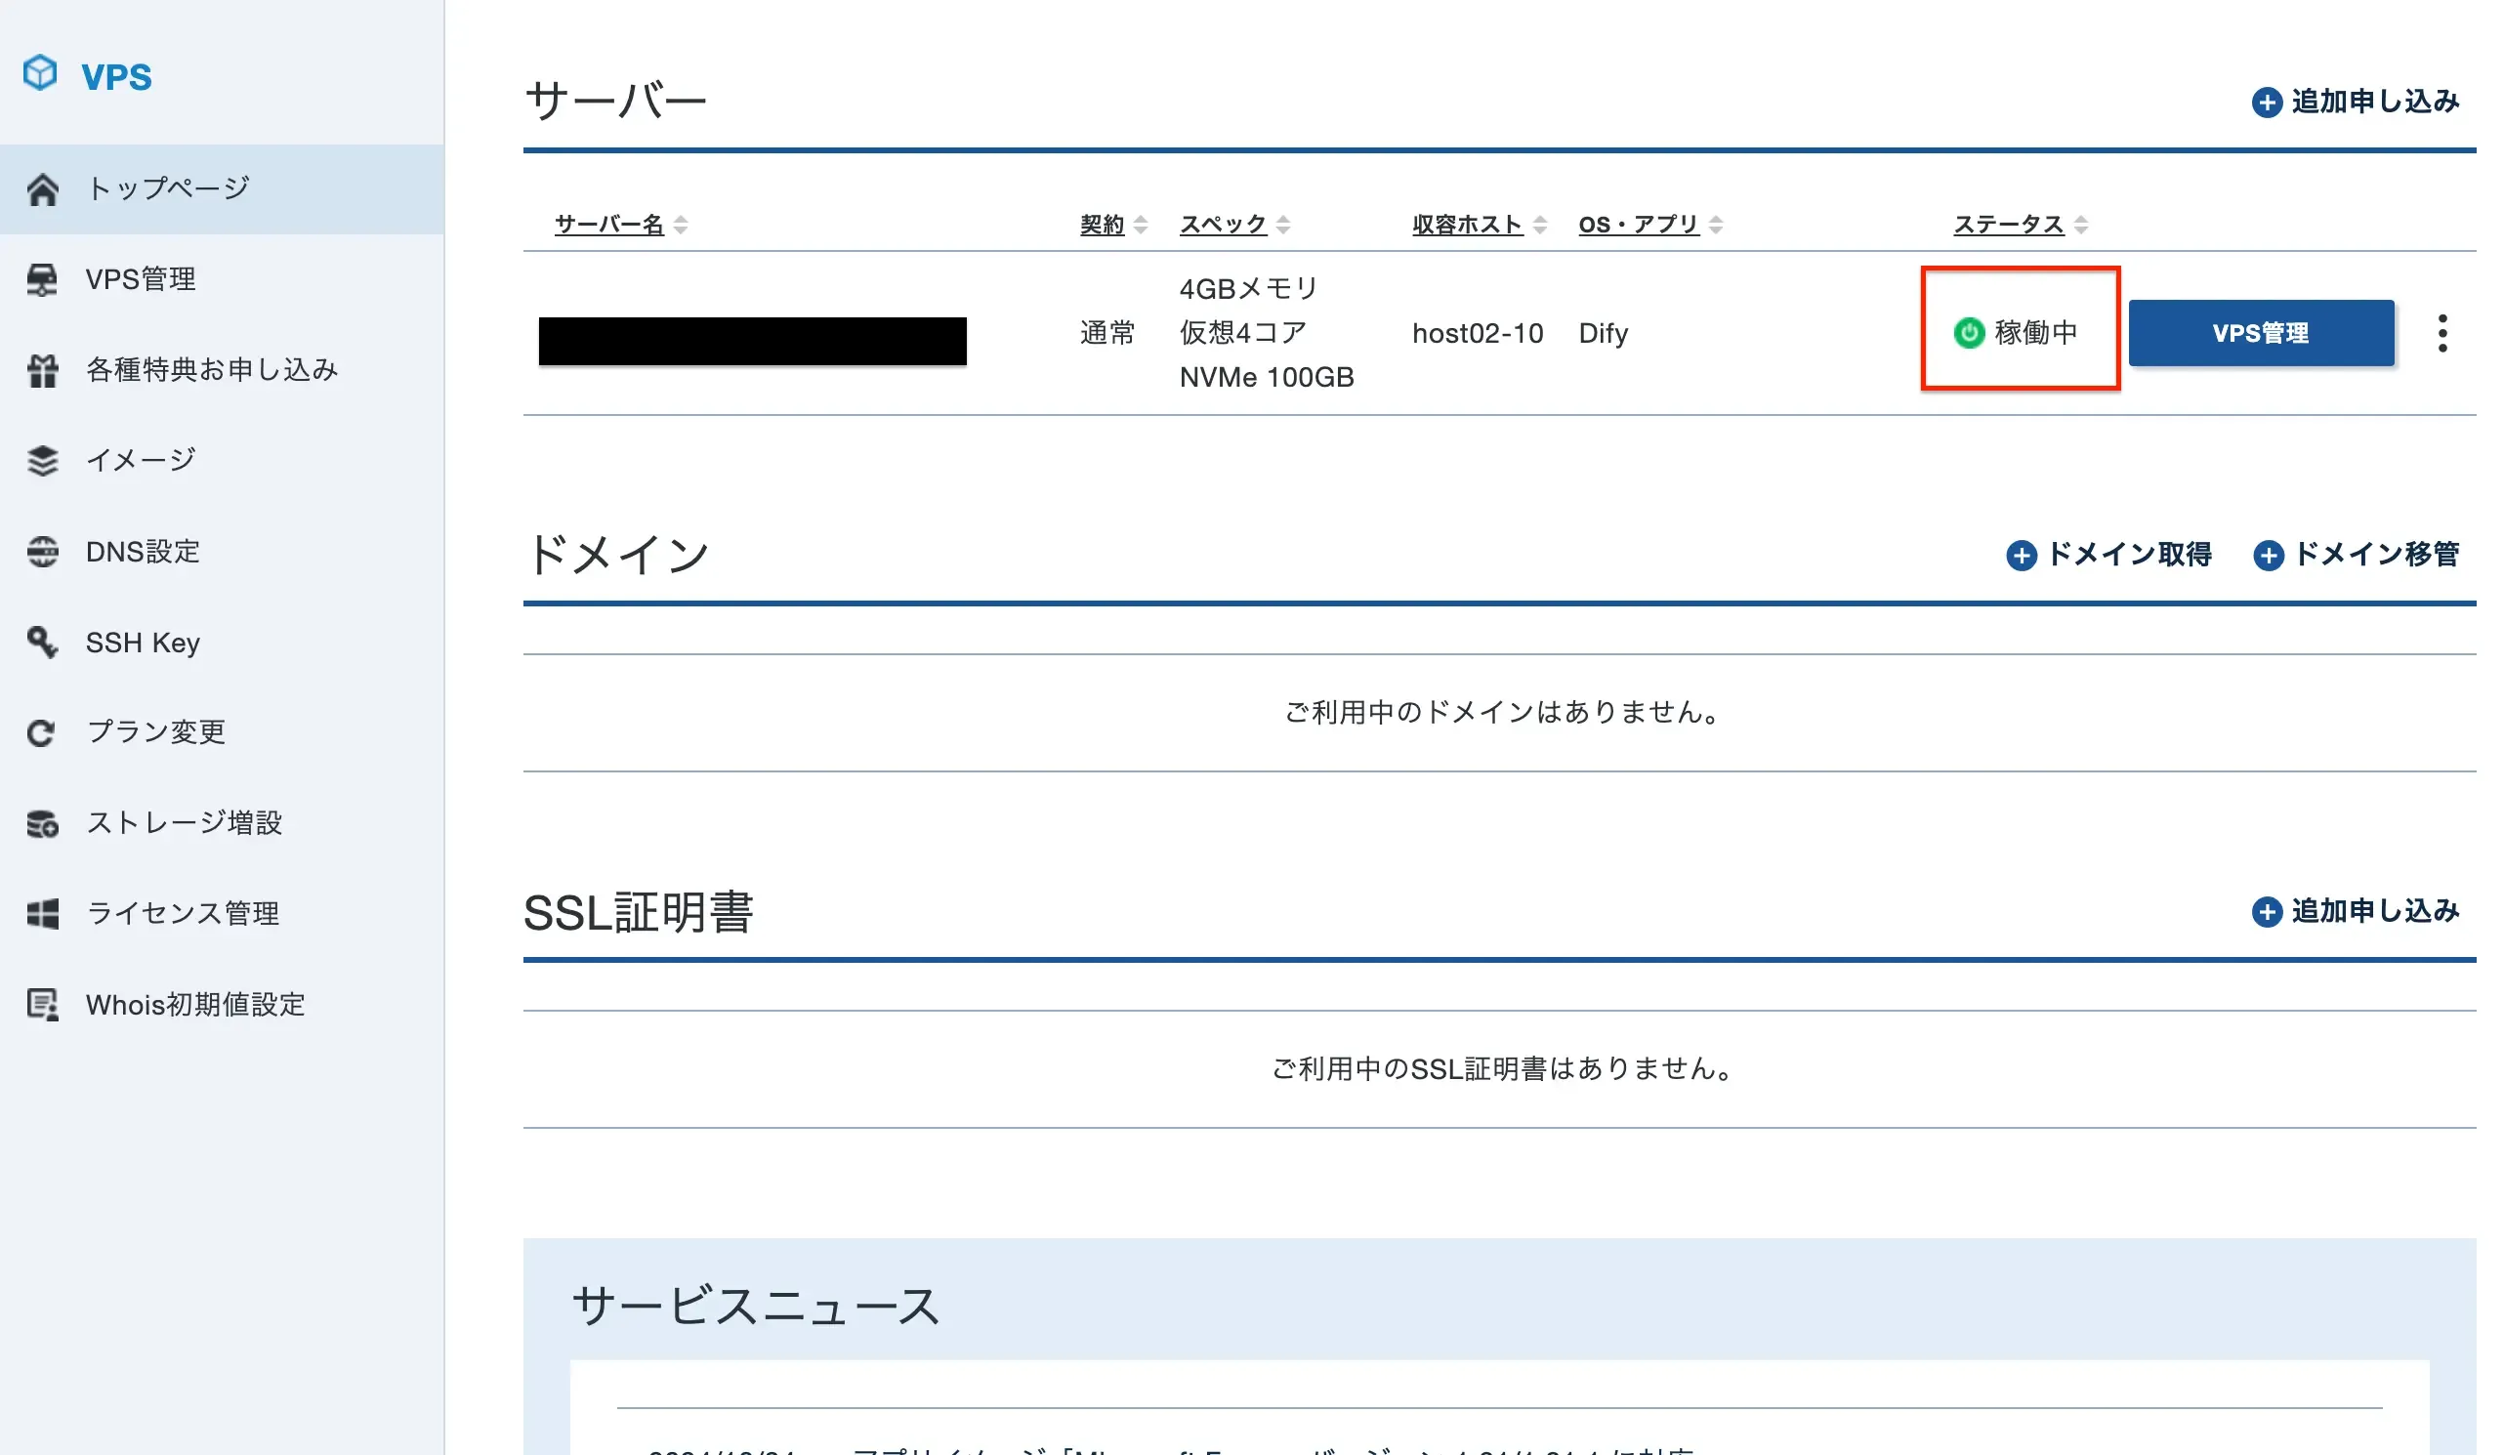The width and height of the screenshot is (2504, 1455).
Task: Click the VPS logo text
Action: [x=116, y=76]
